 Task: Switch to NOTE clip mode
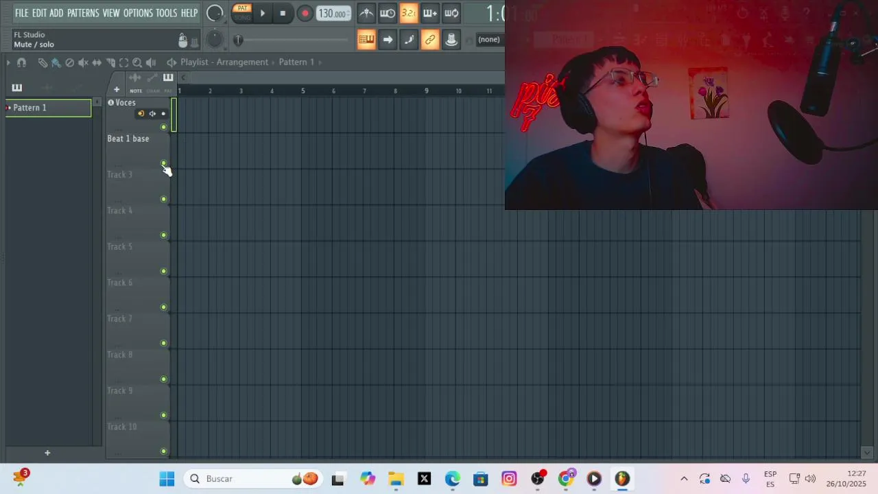(x=136, y=91)
